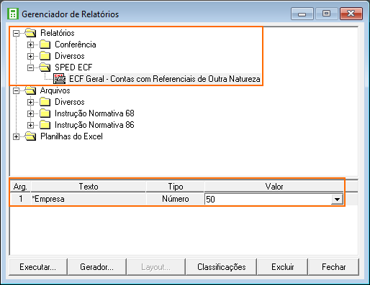Click the *Empresa text cell
Viewport: 370px width, 285px height.
[x=89, y=199]
